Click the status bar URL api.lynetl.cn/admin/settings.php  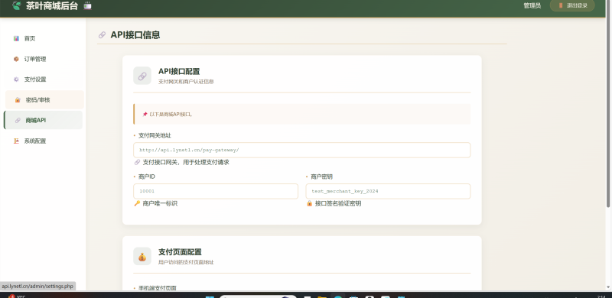[37, 287]
